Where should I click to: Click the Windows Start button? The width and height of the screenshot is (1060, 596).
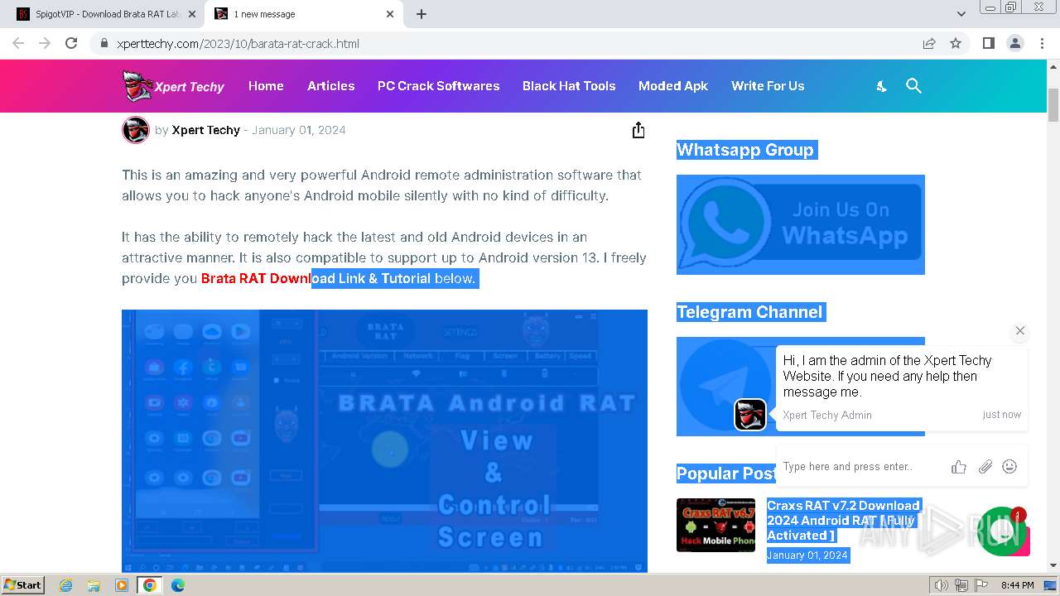(x=22, y=584)
